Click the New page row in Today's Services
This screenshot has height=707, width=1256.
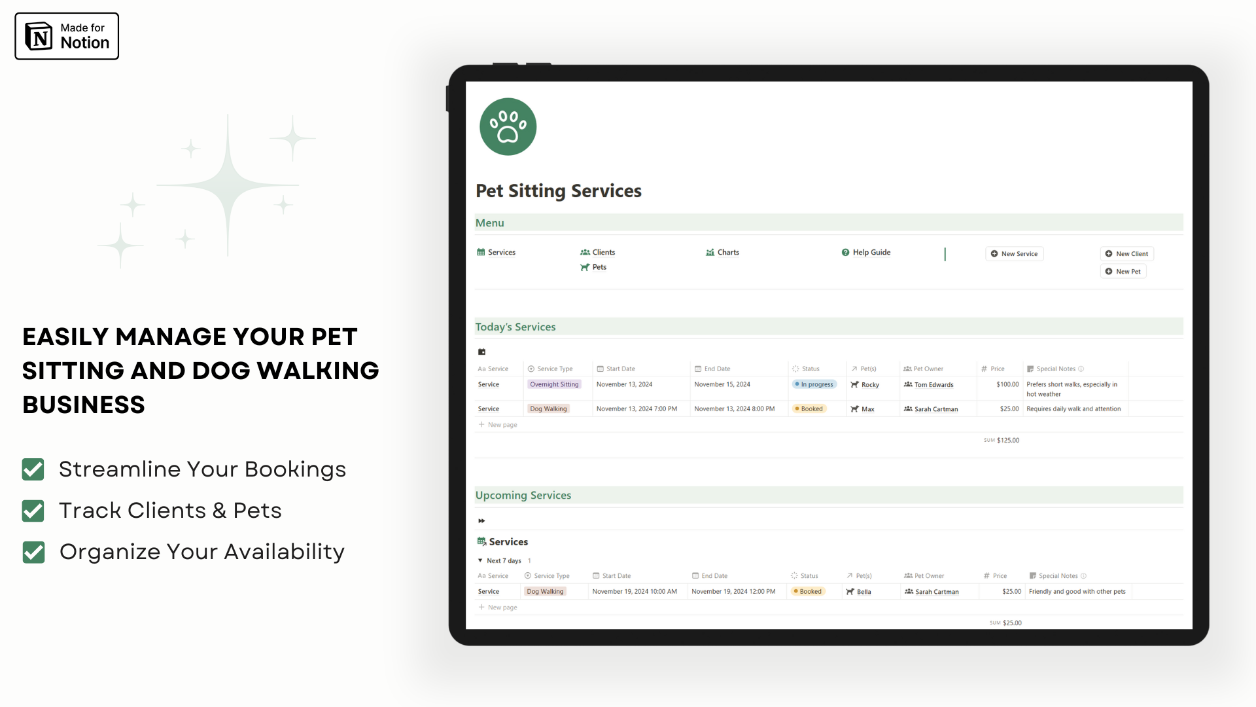pyautogui.click(x=498, y=424)
